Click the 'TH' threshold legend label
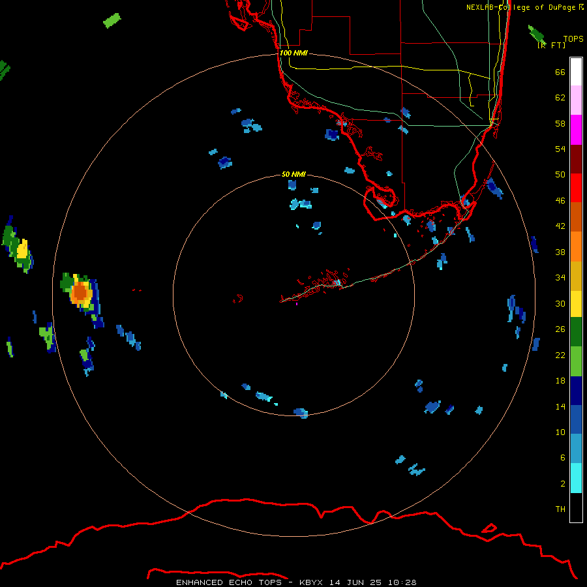 tap(560, 509)
